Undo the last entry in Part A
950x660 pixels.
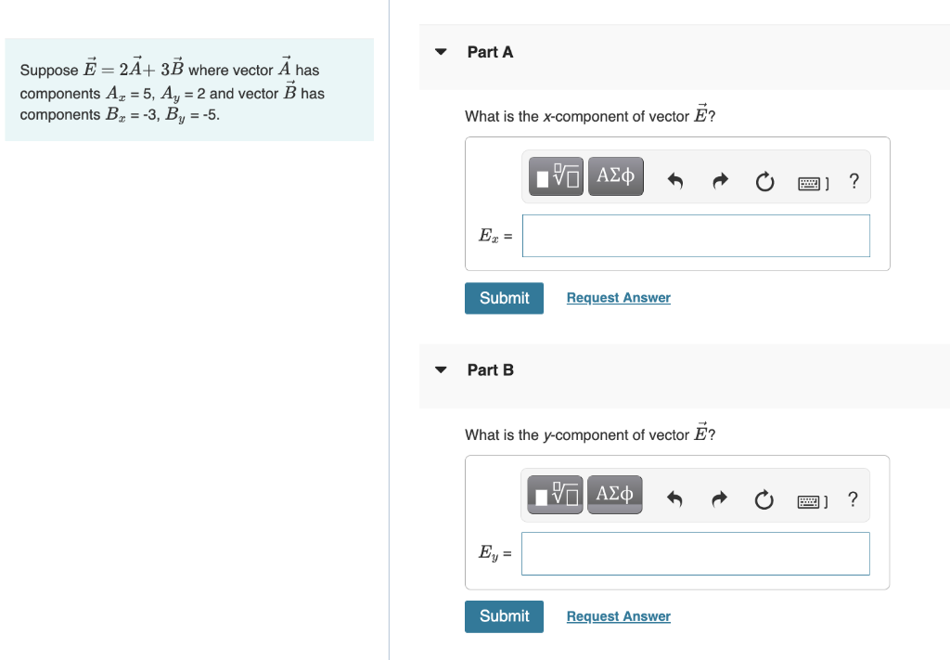674,180
